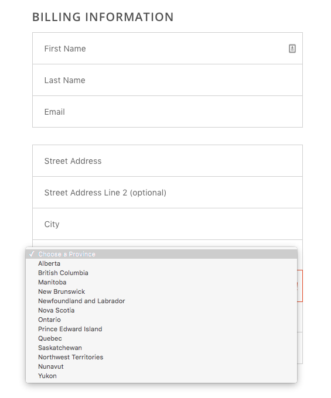Viewport: 331px width, 398px height.
Task: Pick Nova Scotia from the list
Action: pos(161,310)
